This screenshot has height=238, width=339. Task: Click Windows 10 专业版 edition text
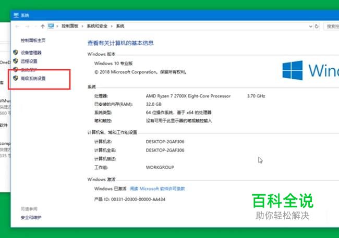[113, 64]
